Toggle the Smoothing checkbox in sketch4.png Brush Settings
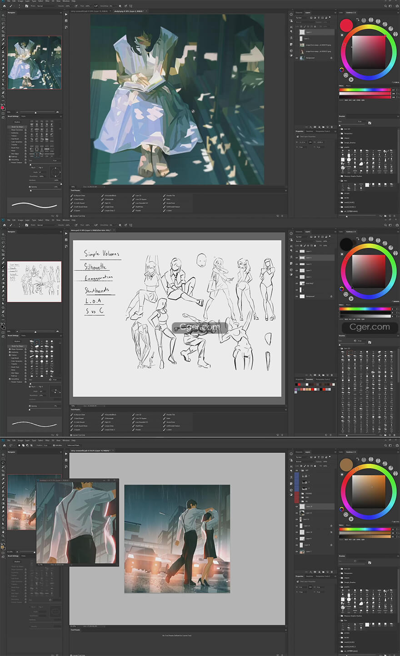 [10, 160]
